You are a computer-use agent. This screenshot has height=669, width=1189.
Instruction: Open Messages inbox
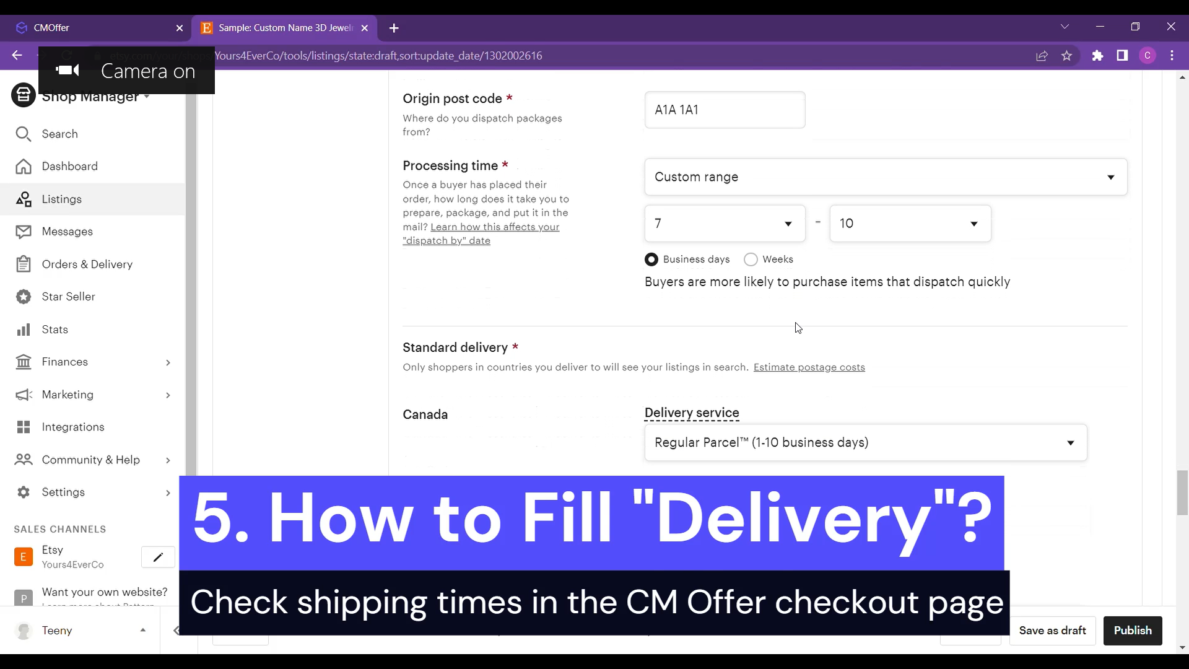point(67,231)
